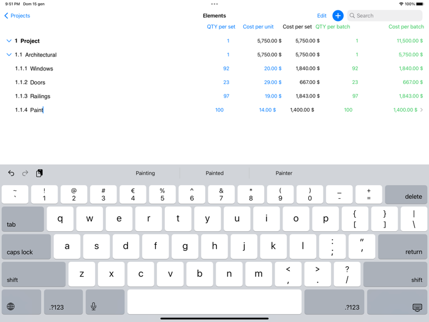
Task: Select the 1.1.2 Doors row
Action: (214, 82)
